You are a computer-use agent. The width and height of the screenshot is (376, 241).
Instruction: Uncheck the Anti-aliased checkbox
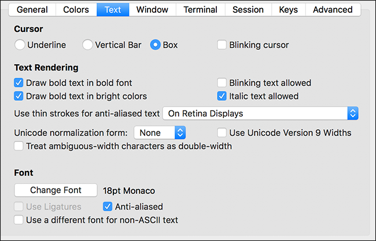tap(108, 206)
